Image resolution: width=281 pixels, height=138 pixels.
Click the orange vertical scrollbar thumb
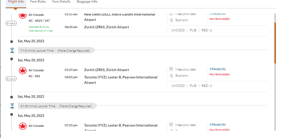tap(275, 43)
